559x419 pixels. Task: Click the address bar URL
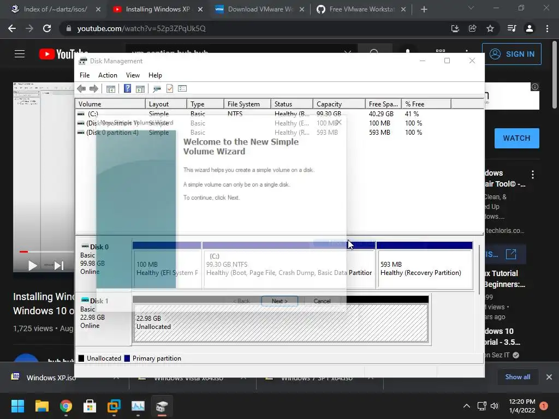141,28
